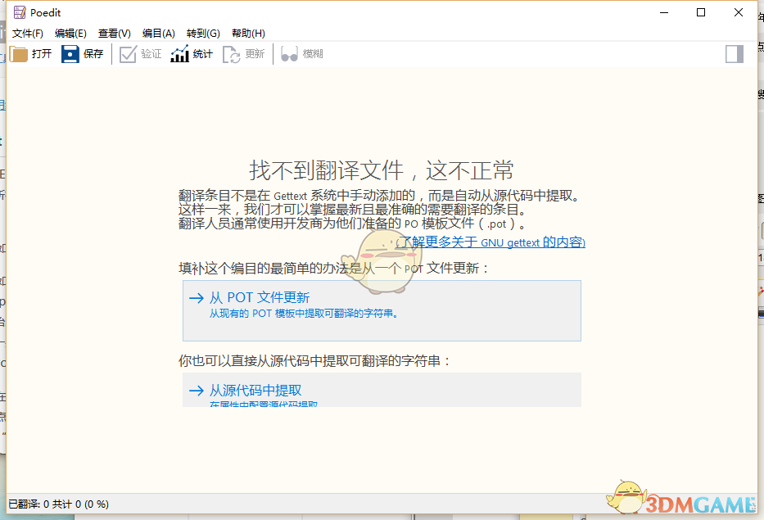764x520 pixels.
Task: Click the 更新 (Update) refresh icon
Action: coord(232,54)
